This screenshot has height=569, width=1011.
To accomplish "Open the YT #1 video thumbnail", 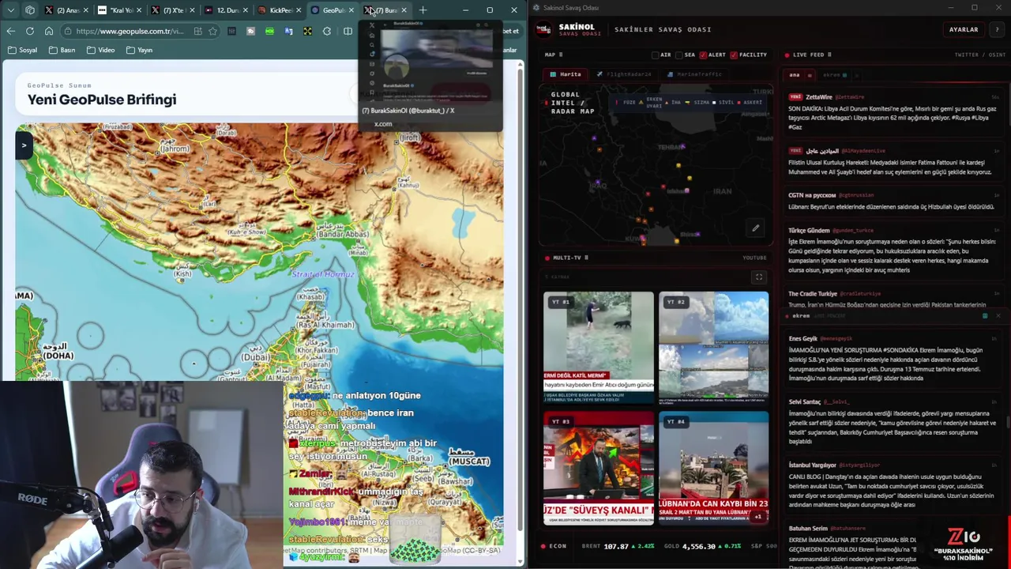I will [x=599, y=348].
